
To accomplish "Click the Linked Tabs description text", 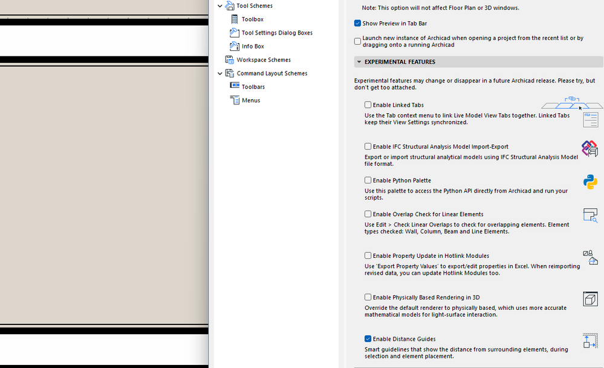I will click(467, 119).
